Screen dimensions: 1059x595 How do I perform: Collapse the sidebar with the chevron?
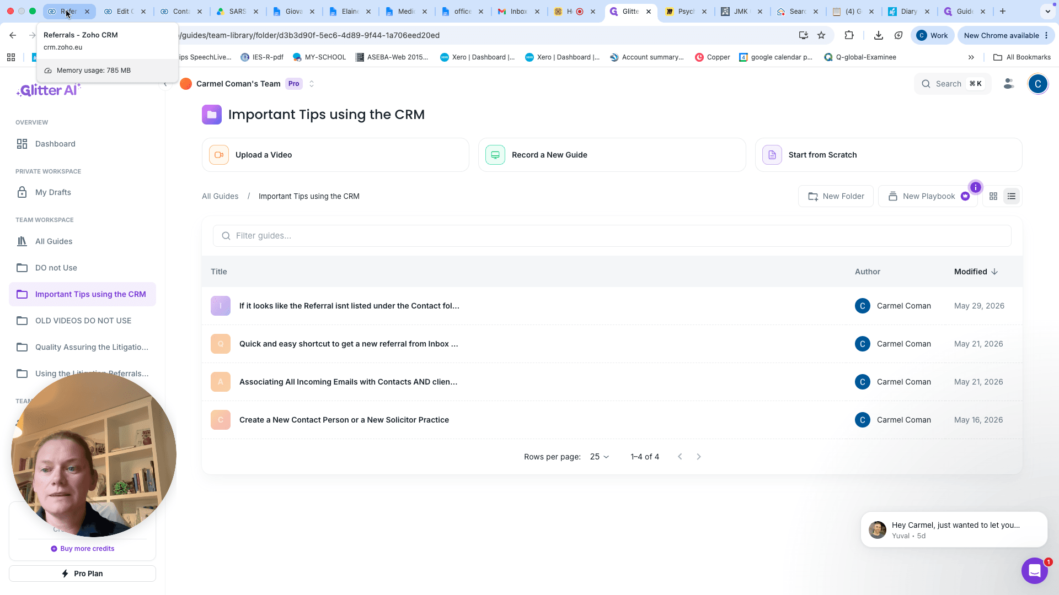point(165,84)
